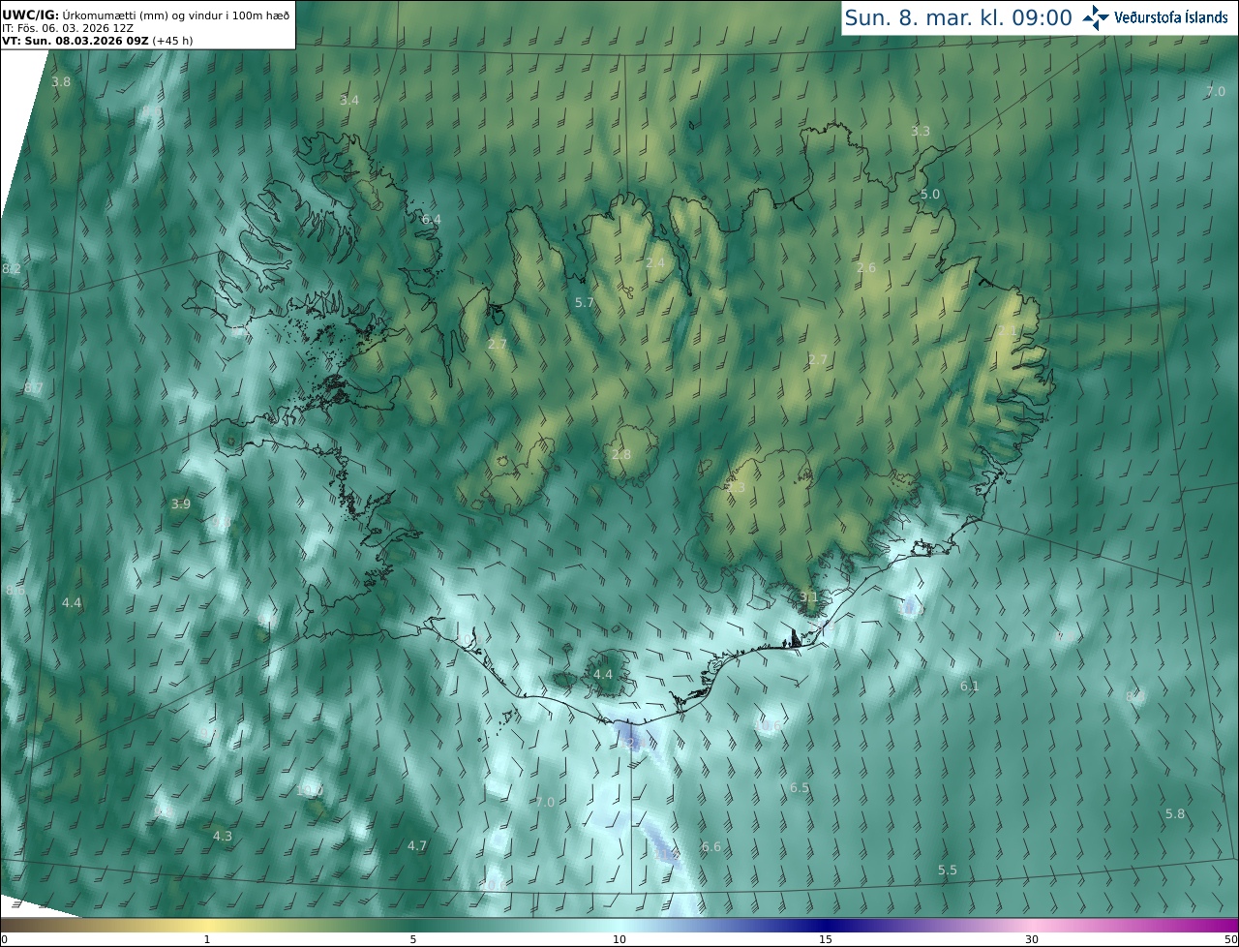Click the 8.7 value on the map

tap(34, 388)
